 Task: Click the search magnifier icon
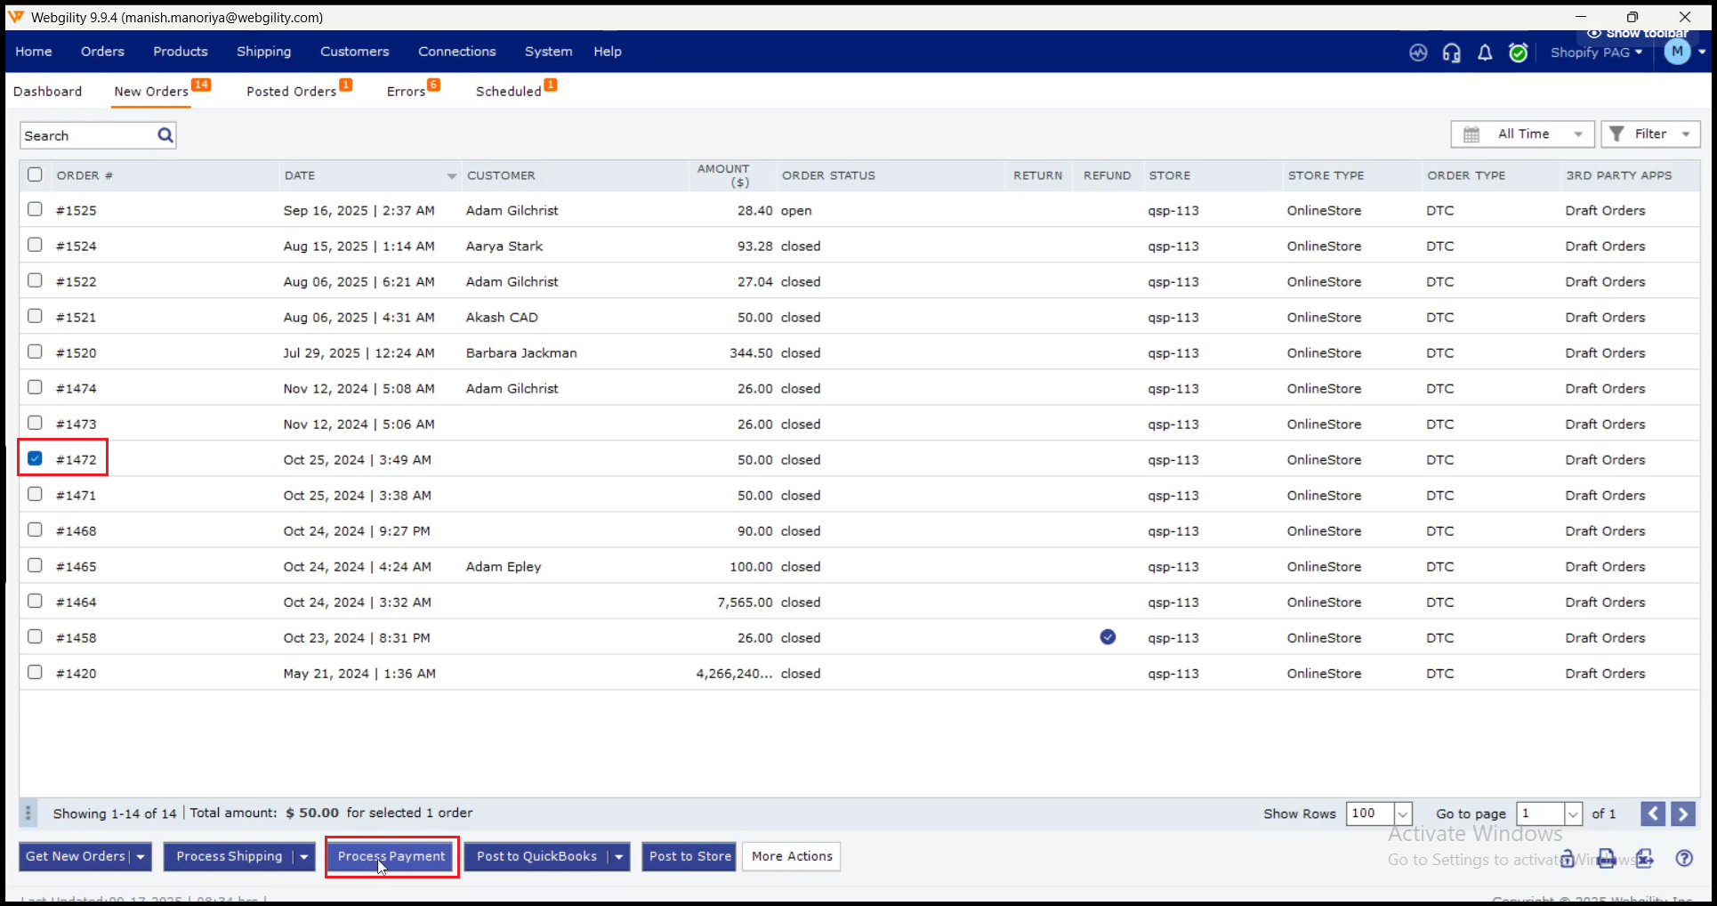point(165,135)
